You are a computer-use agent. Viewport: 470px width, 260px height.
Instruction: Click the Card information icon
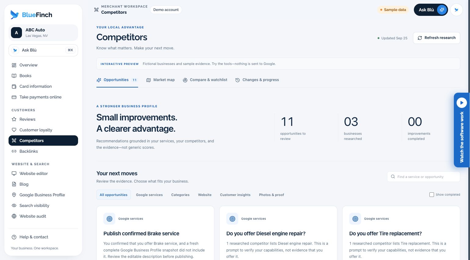pyautogui.click(x=14, y=87)
